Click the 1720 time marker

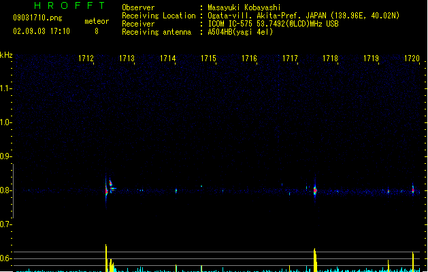click(412, 58)
